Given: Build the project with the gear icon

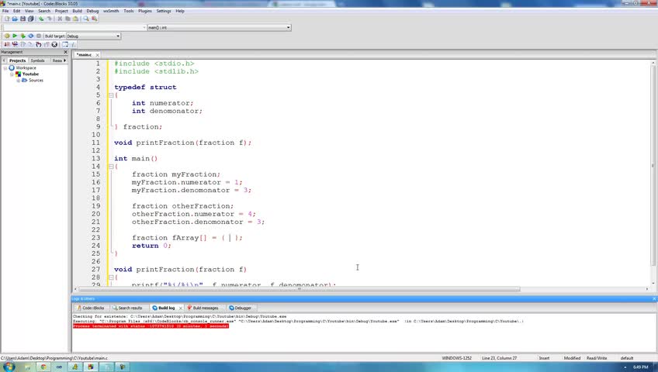Looking at the screenshot, I should pos(7,36).
